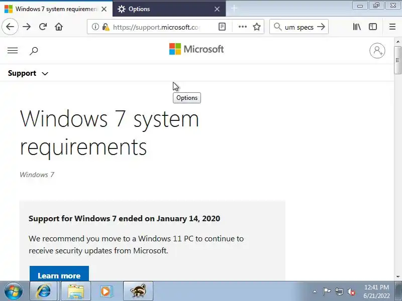The width and height of the screenshot is (402, 301).
Task: Expand the Support dropdown menu
Action: (28, 73)
